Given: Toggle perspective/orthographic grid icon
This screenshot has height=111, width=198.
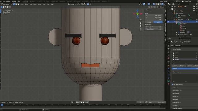Looking at the screenshot, I should click(x=140, y=29).
